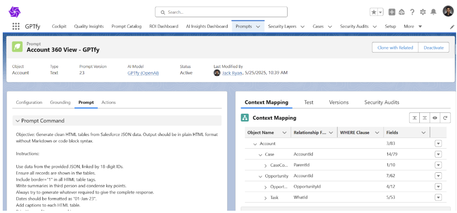Click Jack Ryan's small avatar image
The image size is (457, 213).
coord(217,73)
